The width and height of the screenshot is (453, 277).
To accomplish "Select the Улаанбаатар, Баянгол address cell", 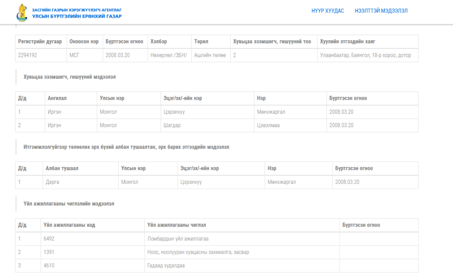I will 367,55.
